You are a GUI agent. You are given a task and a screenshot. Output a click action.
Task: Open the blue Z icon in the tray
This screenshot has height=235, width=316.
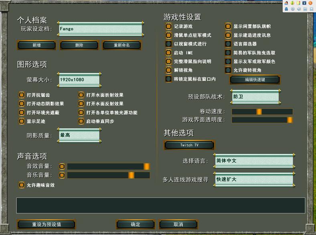304,3
